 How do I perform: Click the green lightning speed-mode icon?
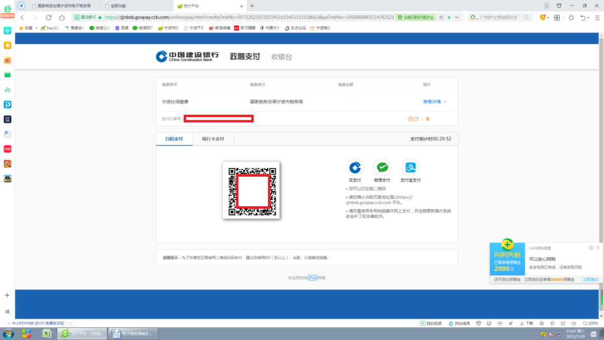coord(449,17)
